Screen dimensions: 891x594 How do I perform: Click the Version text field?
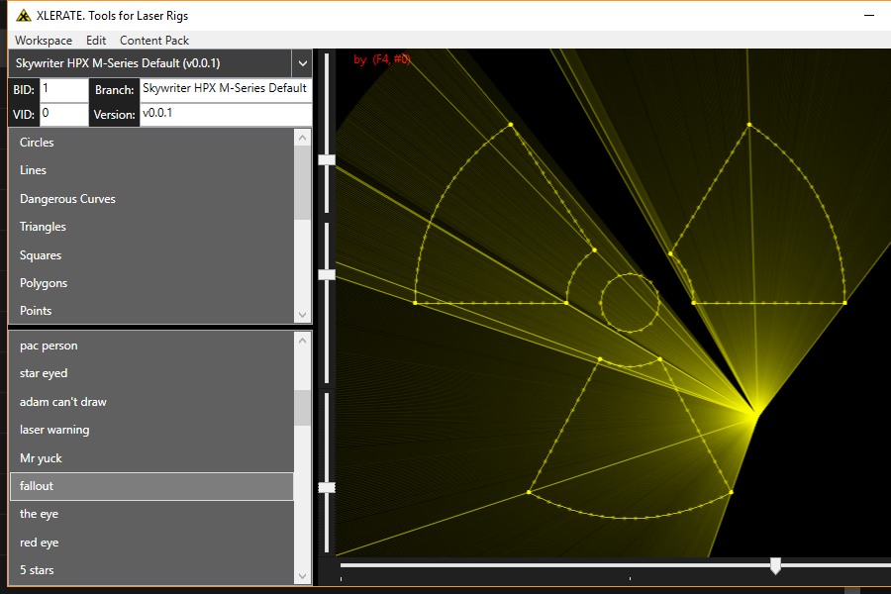(x=225, y=114)
